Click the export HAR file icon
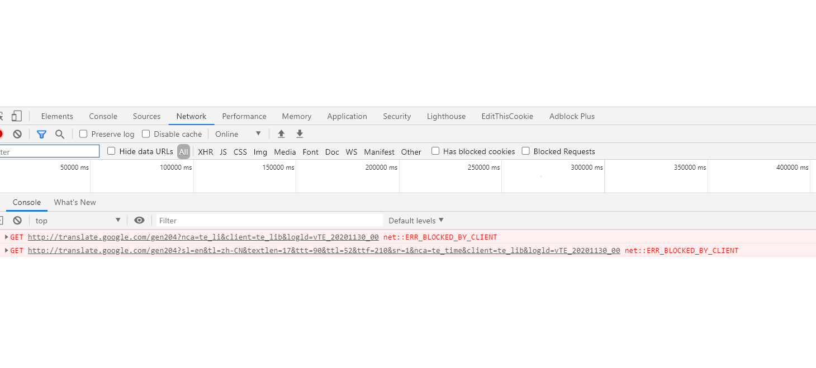This screenshot has height=368, width=816. tap(300, 134)
